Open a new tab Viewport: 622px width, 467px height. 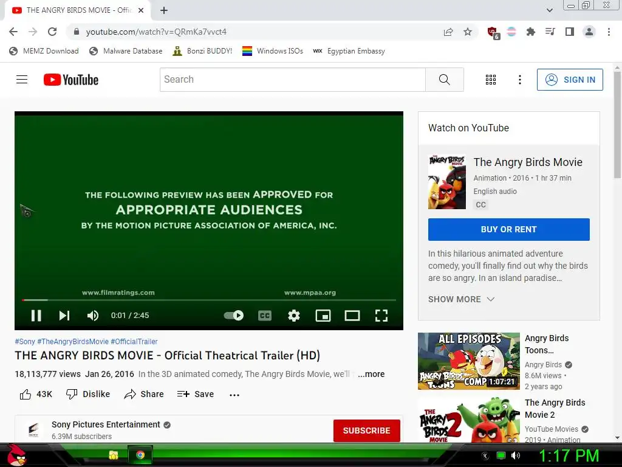pyautogui.click(x=164, y=10)
